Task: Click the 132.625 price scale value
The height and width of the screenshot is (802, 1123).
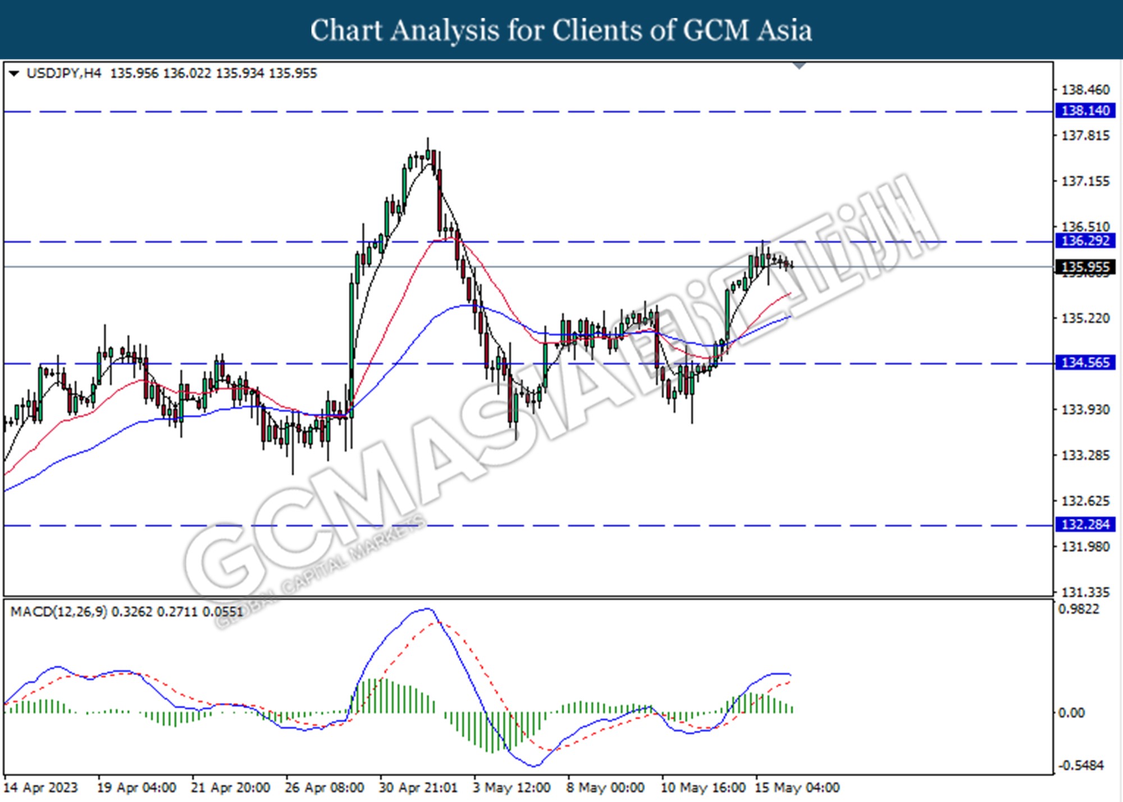Action: point(1085,500)
